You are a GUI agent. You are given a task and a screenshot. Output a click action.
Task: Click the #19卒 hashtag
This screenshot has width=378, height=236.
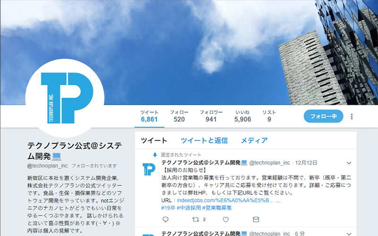[168, 208]
